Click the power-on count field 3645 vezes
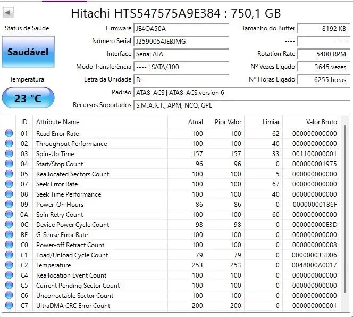Viewport: 353px width, 317px height. [x=324, y=67]
